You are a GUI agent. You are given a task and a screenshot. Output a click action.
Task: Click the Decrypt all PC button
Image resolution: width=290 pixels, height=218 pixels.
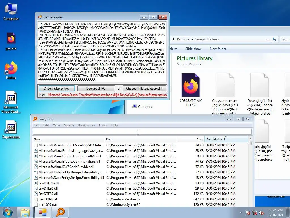[x=96, y=89]
